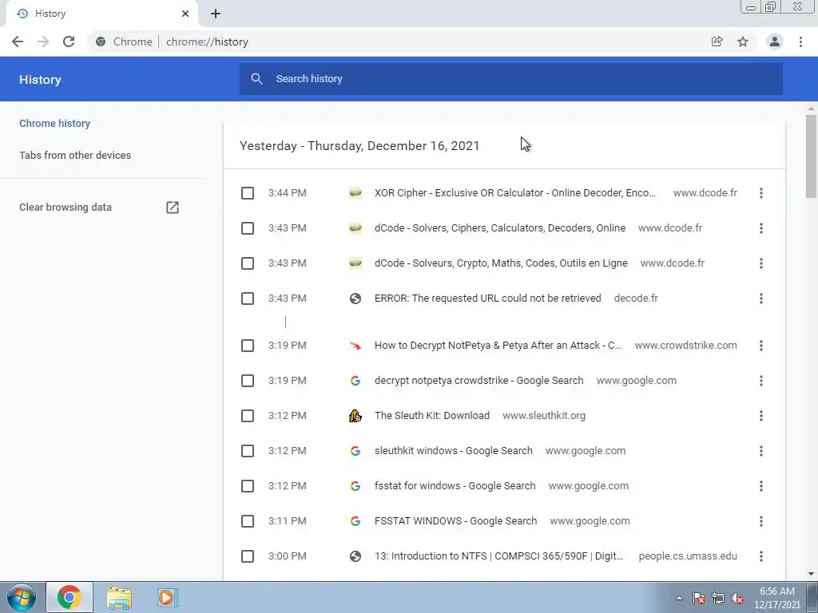This screenshot has height=613, width=818.
Task: Click the scrollbar down arrow
Action: tap(811, 575)
